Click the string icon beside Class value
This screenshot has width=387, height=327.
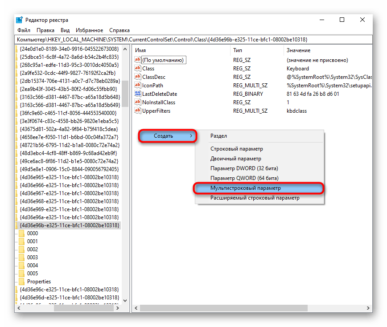(138, 69)
